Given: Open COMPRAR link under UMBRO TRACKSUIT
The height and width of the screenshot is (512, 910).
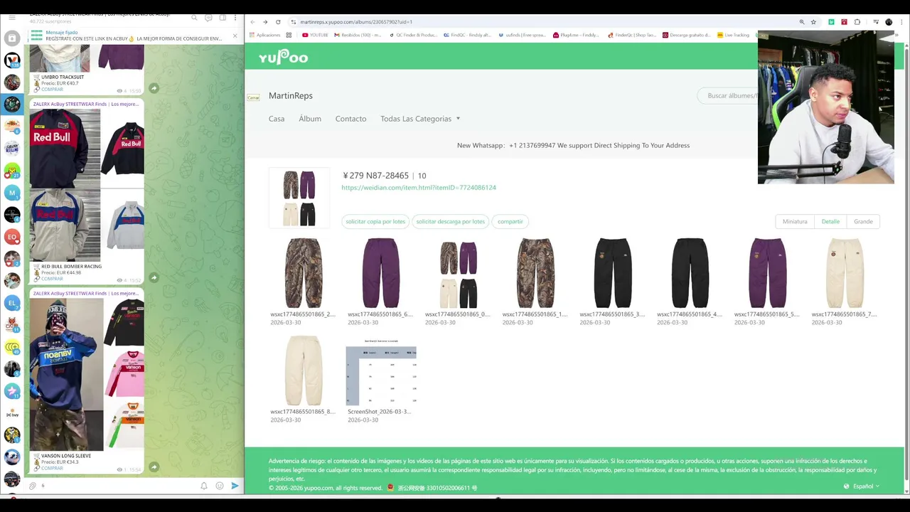Looking at the screenshot, I should 52,90.
